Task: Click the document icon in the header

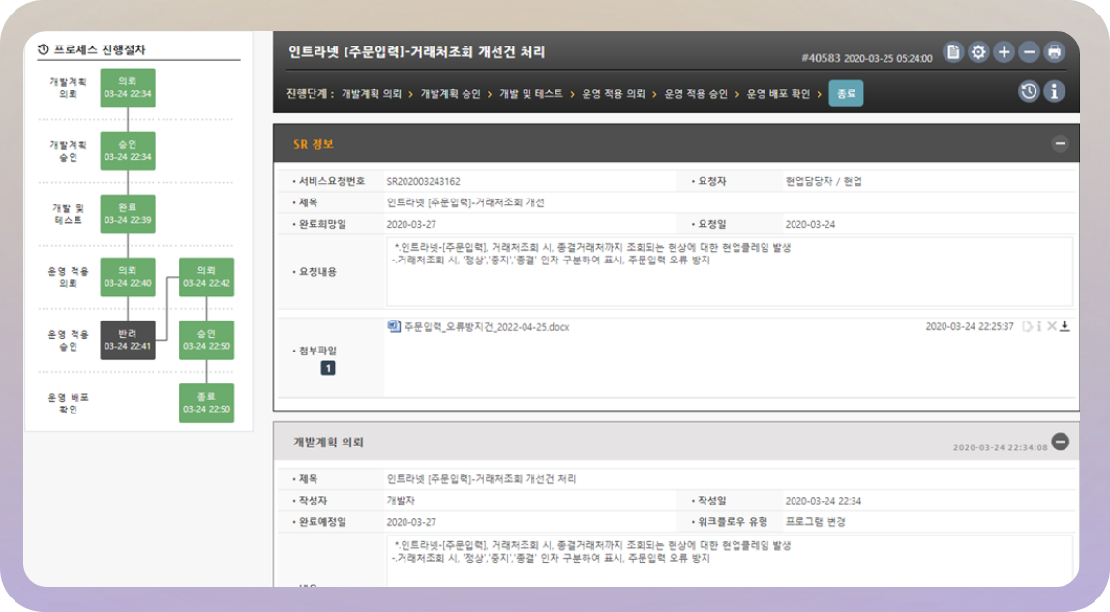Action: click(x=953, y=51)
